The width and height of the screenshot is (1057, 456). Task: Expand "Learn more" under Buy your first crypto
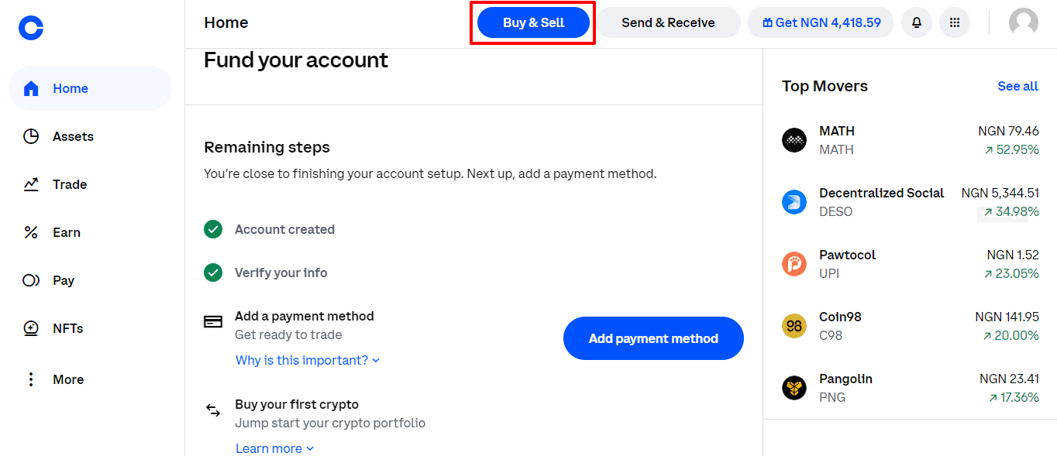pyautogui.click(x=274, y=448)
